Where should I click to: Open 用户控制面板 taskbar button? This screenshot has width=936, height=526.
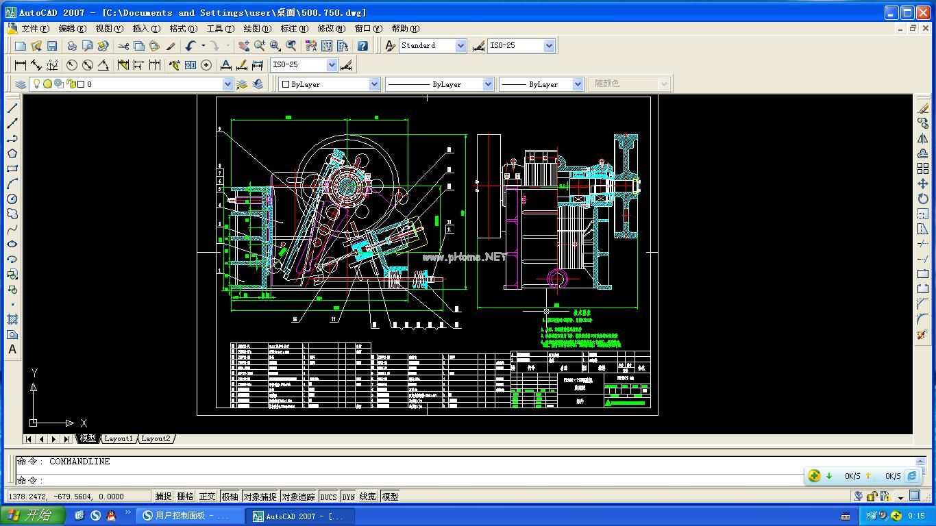point(190,516)
